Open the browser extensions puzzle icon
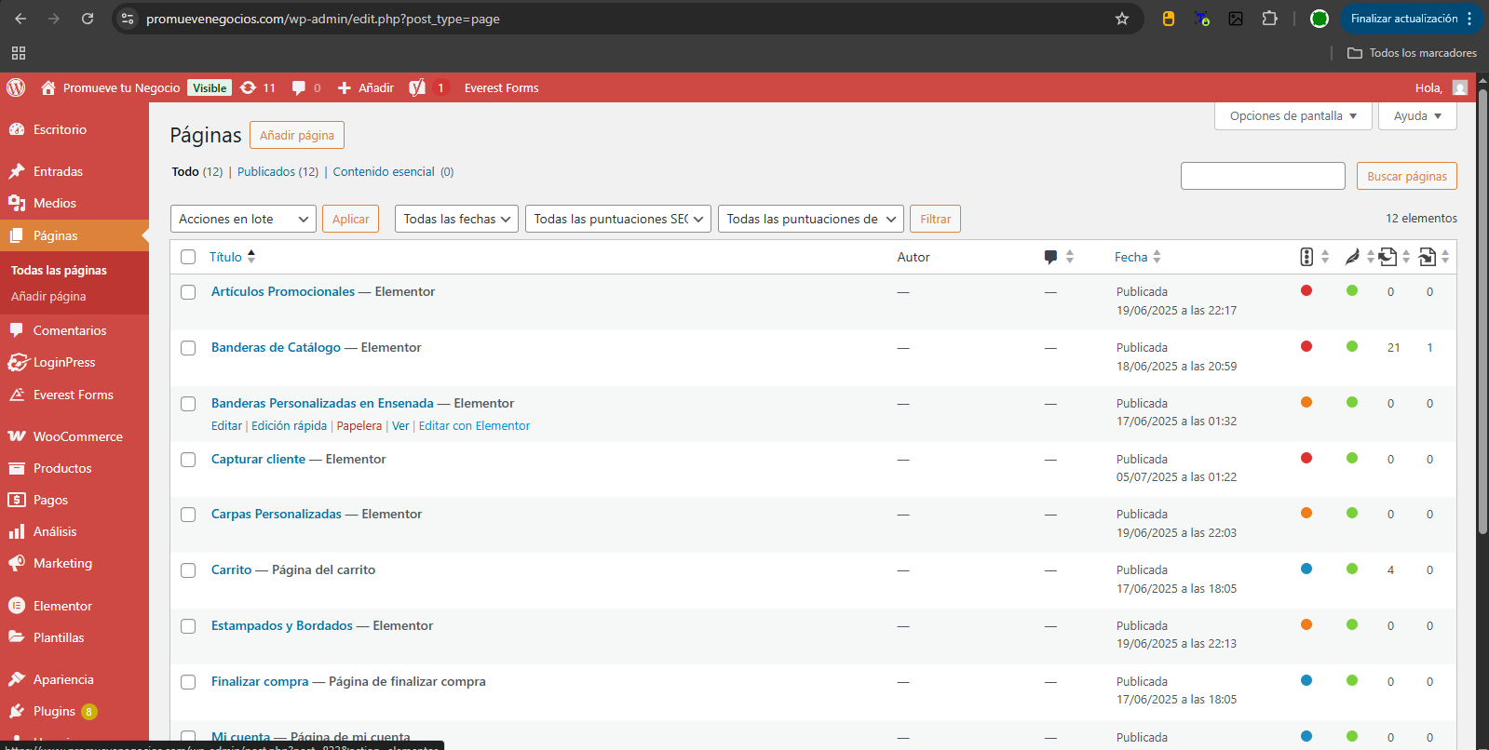 pos(1269,19)
